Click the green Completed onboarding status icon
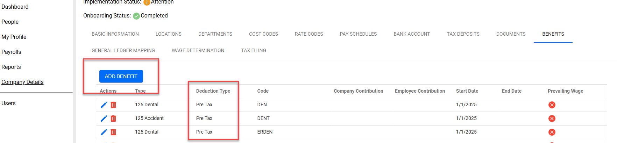This screenshot has width=617, height=143. (x=136, y=16)
